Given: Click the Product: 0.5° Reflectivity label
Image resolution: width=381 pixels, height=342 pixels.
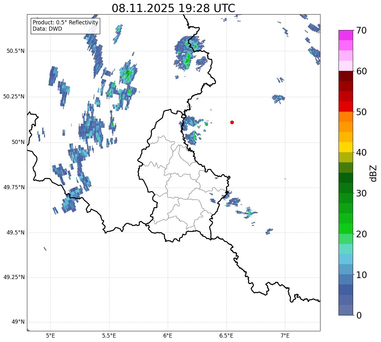Looking at the screenshot, I should tap(65, 23).
